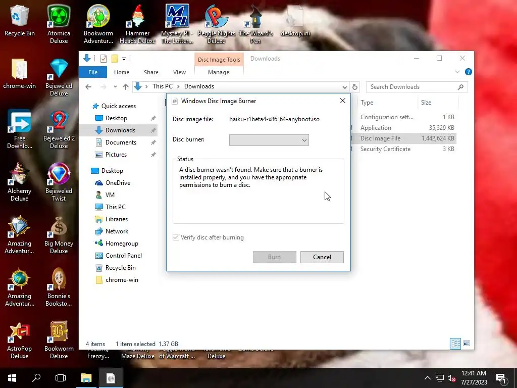The height and width of the screenshot is (388, 517).
Task: Open the Recycle Bin desktop icon
Action: [20, 20]
